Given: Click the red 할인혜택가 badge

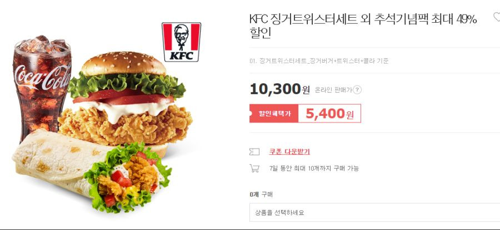Looking at the screenshot, I should [274, 113].
